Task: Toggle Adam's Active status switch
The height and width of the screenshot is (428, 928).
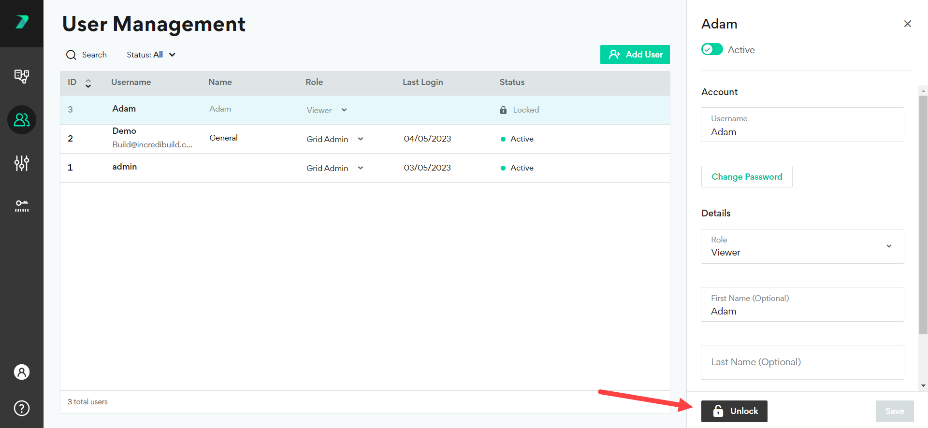Action: (712, 49)
